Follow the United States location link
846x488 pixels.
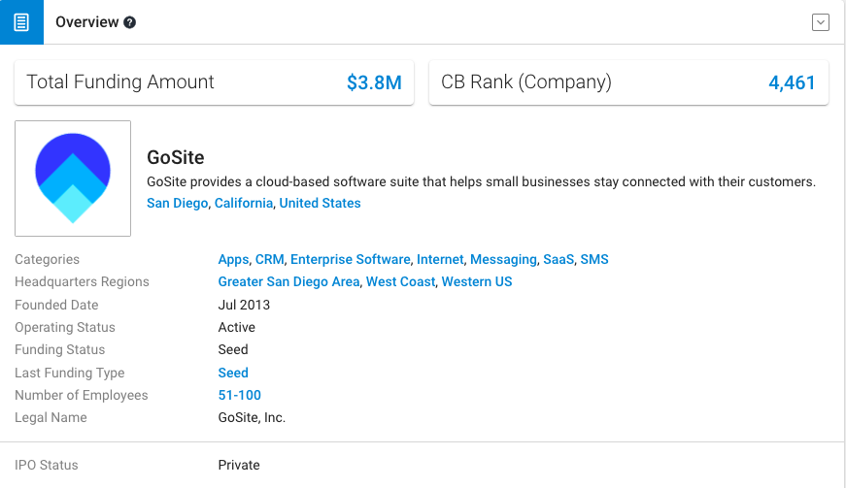[320, 203]
